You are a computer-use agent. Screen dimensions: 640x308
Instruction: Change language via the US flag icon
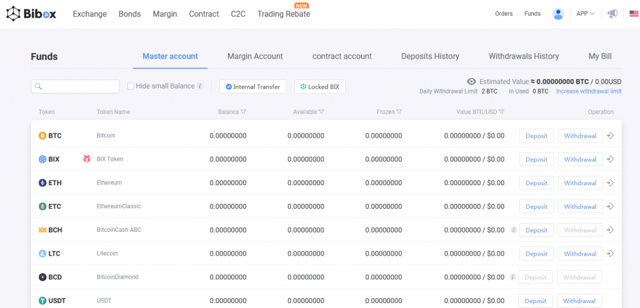point(634,14)
